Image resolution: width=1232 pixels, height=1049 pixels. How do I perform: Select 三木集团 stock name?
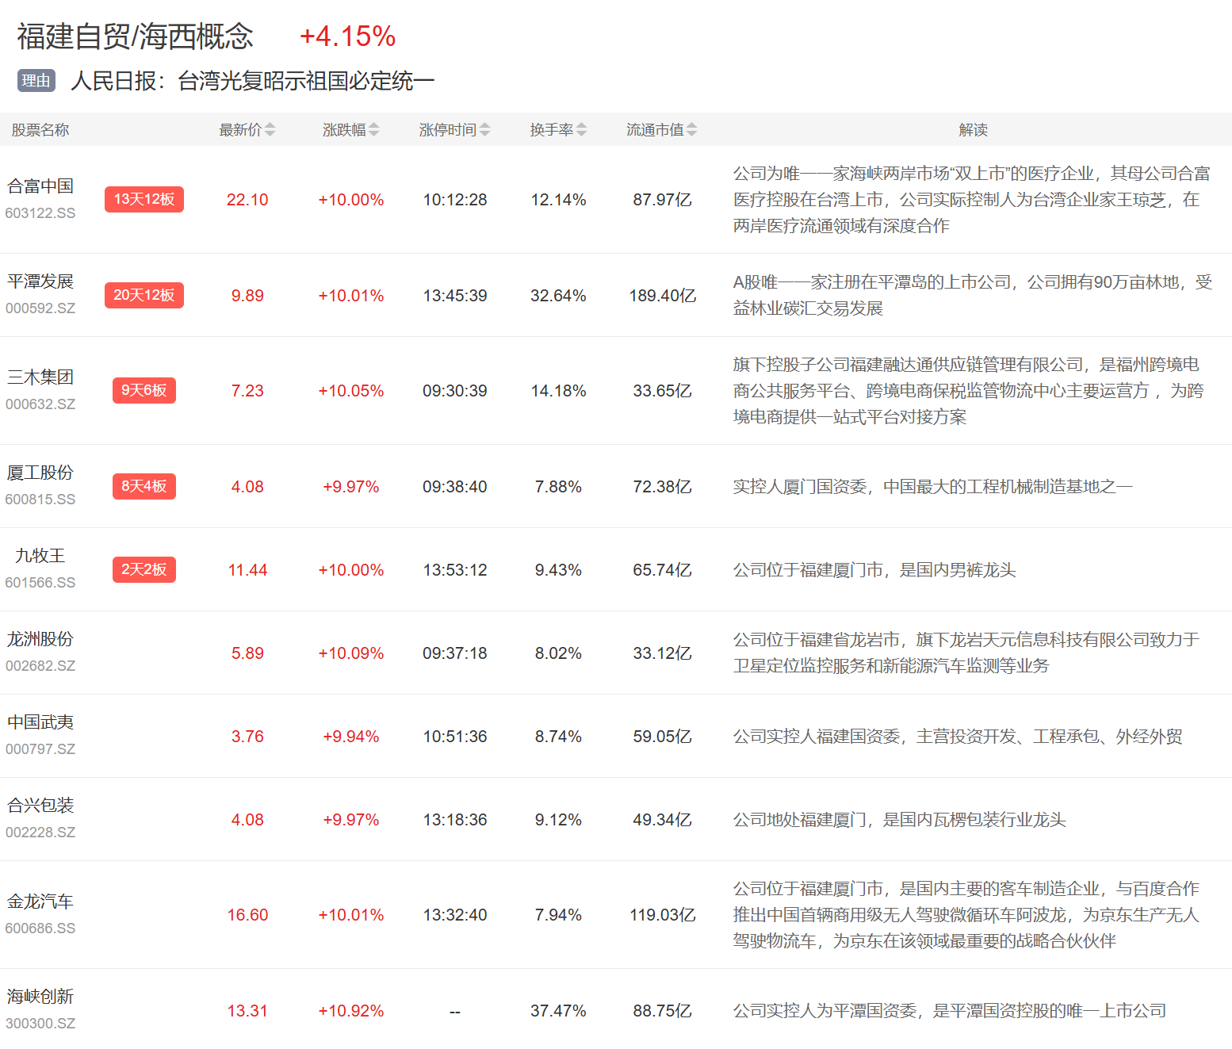click(40, 377)
